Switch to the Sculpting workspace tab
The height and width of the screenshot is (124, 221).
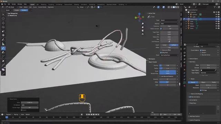tap(51, 4)
